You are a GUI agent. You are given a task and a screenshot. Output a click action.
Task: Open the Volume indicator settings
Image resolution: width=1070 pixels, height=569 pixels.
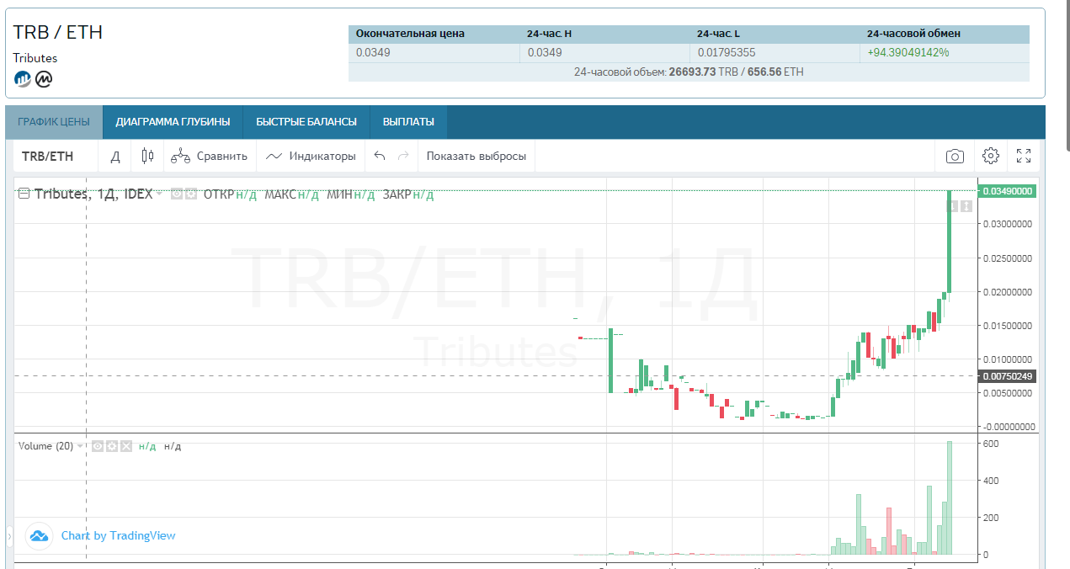coord(111,446)
